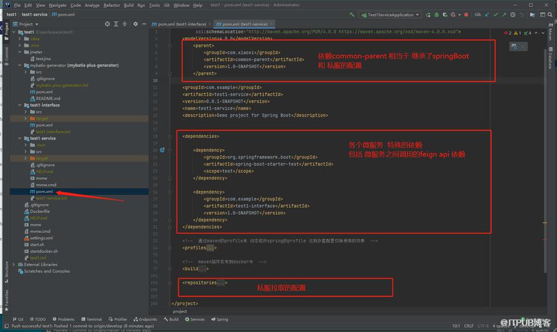Open the Project panel settings gear
The height and width of the screenshot is (332, 557).
pos(135,24)
